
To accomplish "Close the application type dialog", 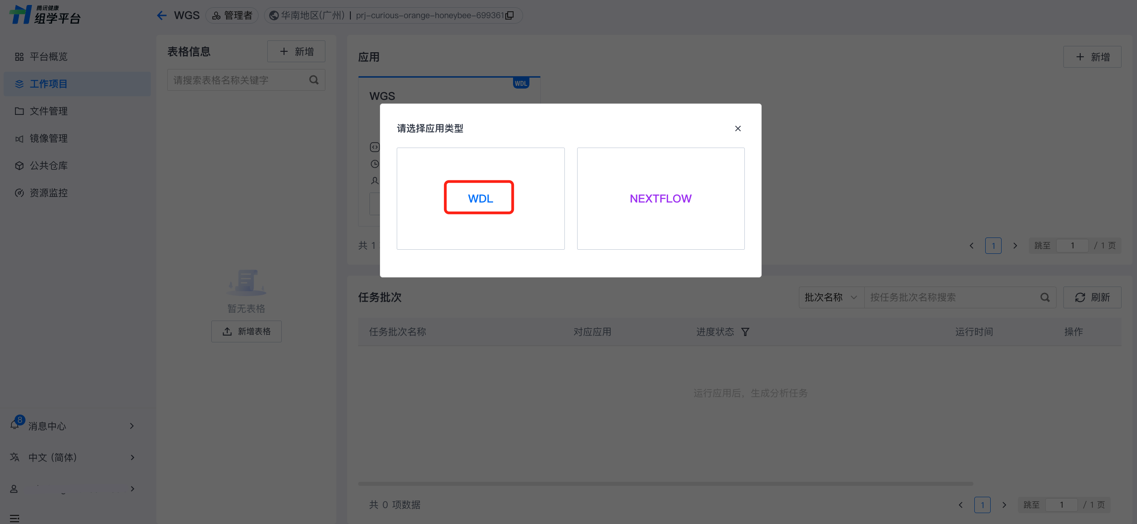I will tap(738, 129).
